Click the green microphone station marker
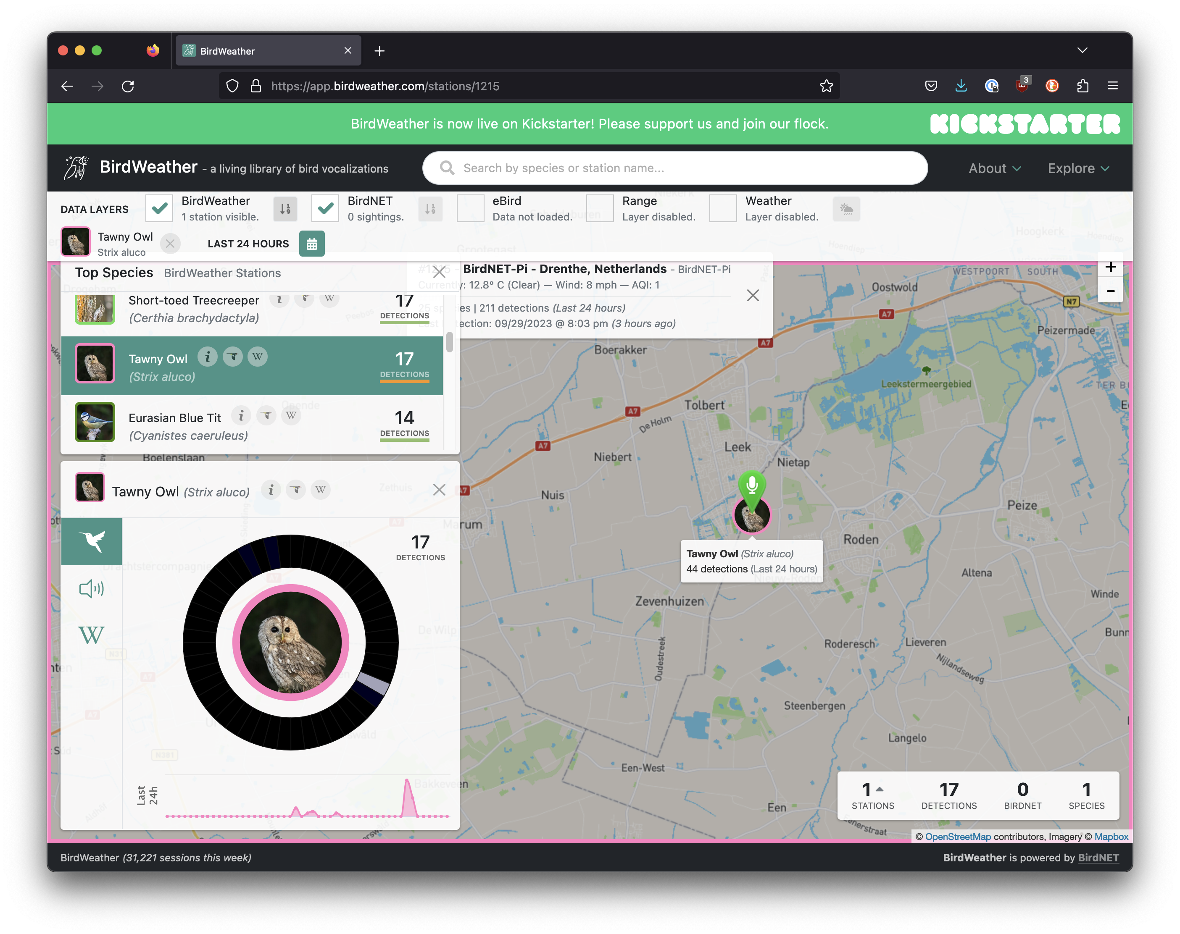The image size is (1180, 934). point(752,484)
